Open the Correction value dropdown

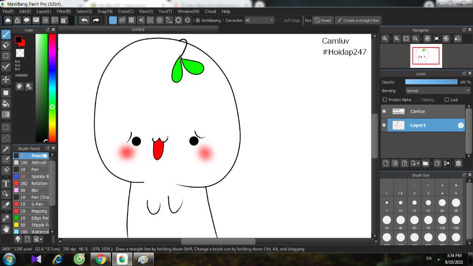271,20
